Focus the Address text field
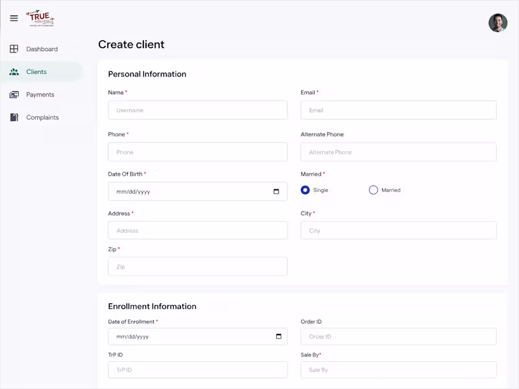This screenshot has width=519, height=389. click(198, 231)
